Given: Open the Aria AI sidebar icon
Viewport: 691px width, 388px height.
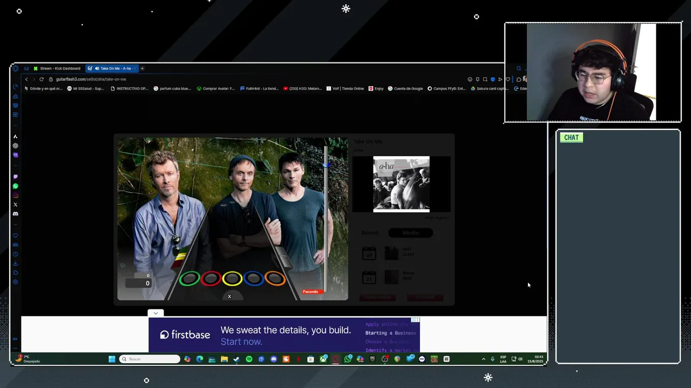Looking at the screenshot, I should 15,136.
